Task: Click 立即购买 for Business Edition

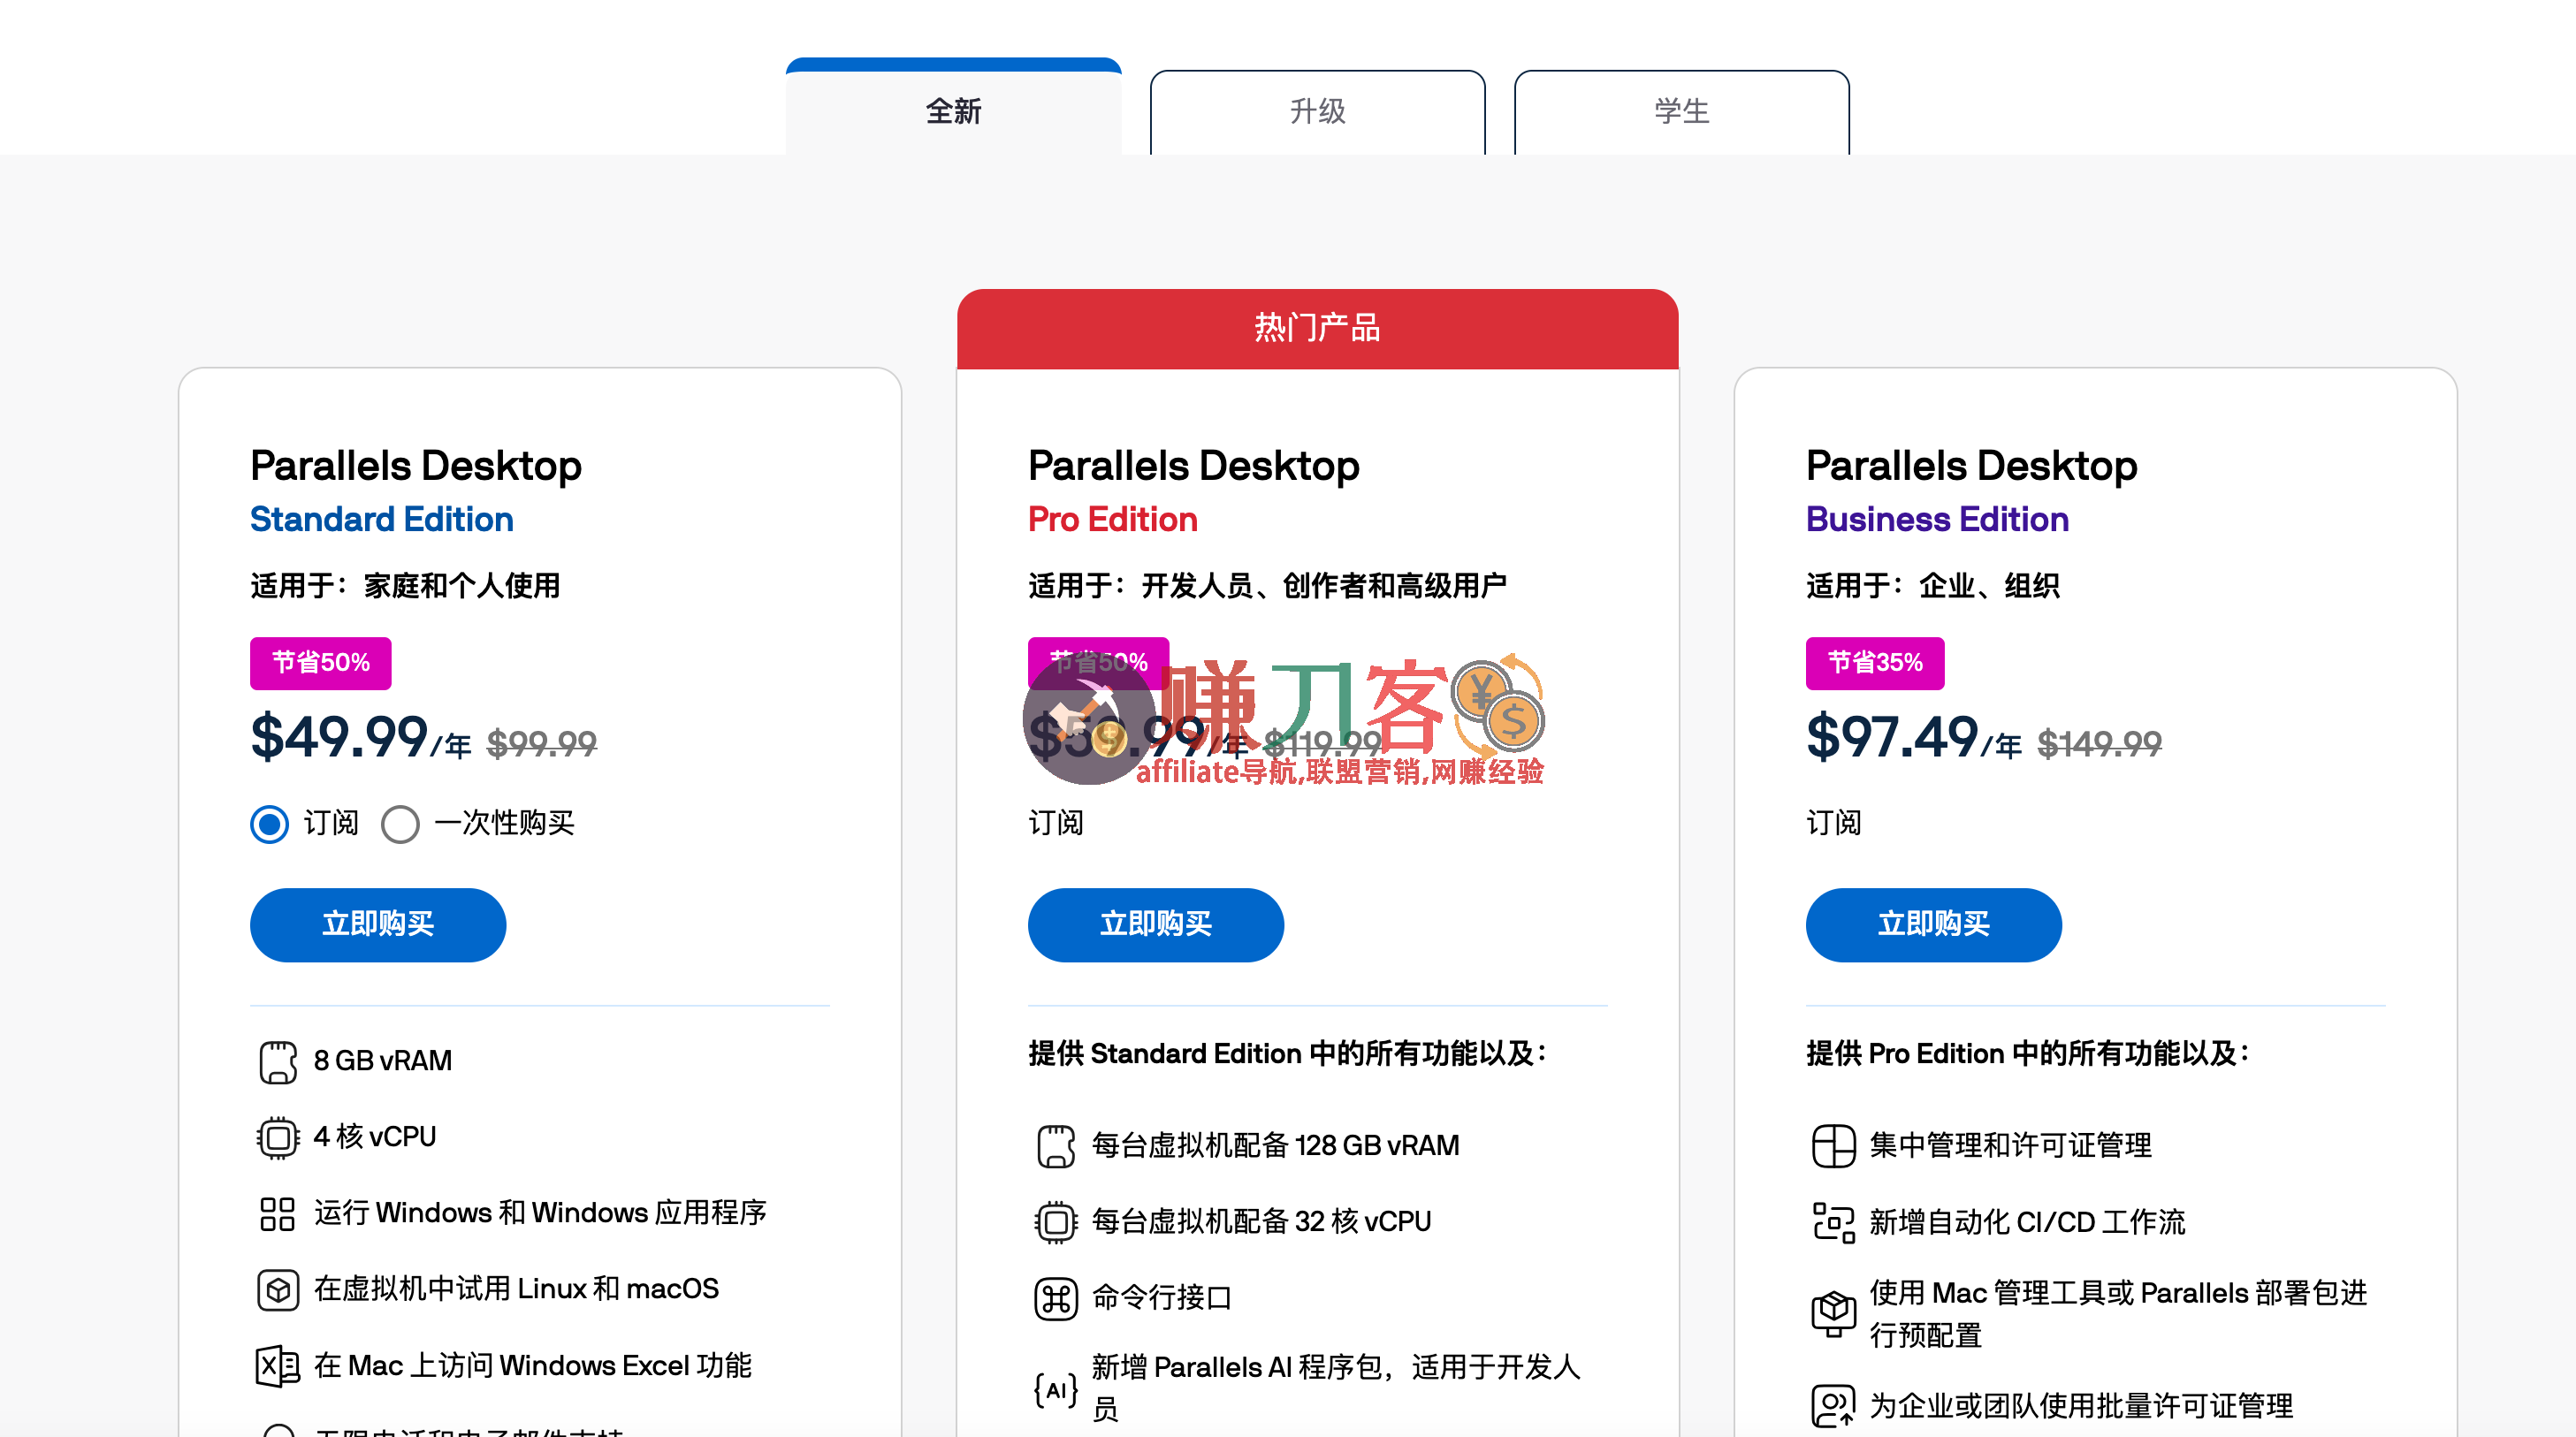Action: [1933, 925]
